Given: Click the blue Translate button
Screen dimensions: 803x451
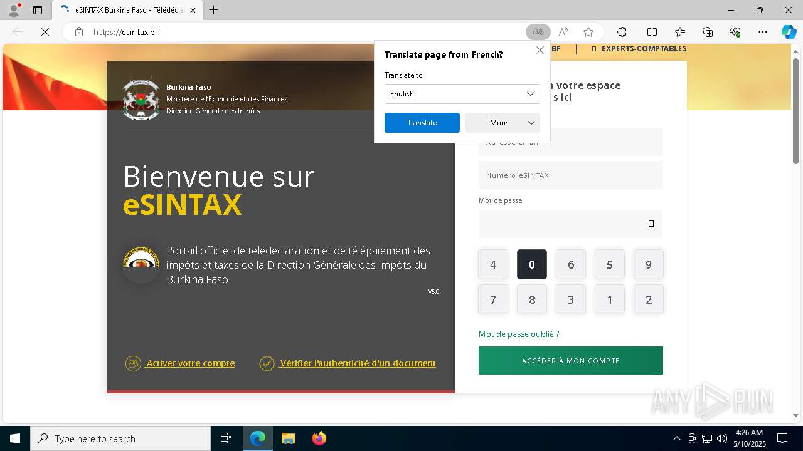Looking at the screenshot, I should 422,123.
